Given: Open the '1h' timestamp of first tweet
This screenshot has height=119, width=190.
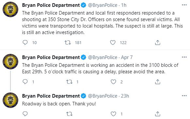Looking at the screenshot, I should click(124, 5).
